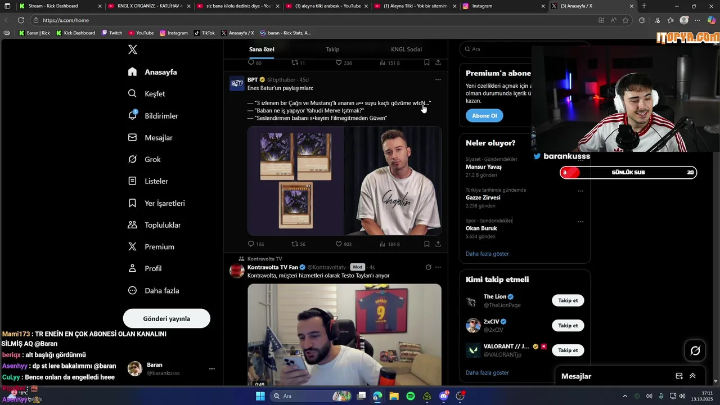720x405 pixels.
Task: Open Bildirimler notifications
Action: [153, 116]
